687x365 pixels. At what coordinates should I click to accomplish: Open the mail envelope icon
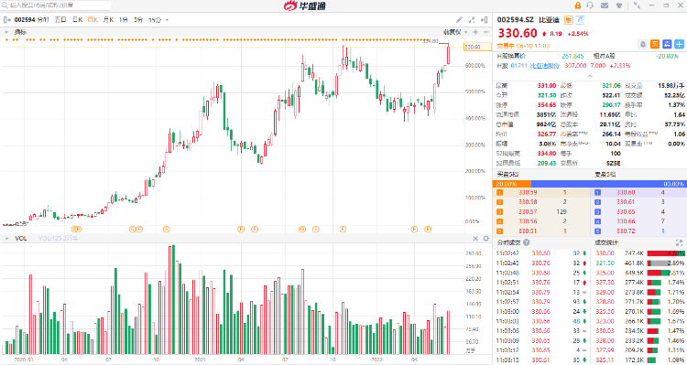[x=605, y=5]
